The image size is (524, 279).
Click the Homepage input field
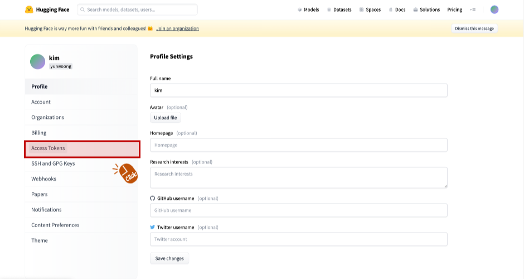tap(299, 145)
